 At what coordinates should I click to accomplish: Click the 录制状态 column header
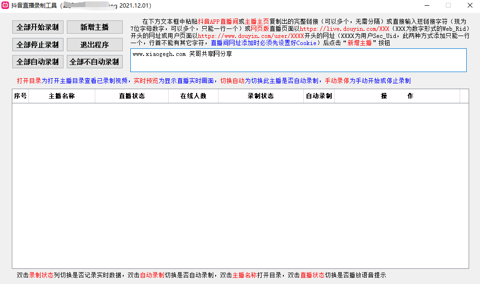pyautogui.click(x=261, y=96)
